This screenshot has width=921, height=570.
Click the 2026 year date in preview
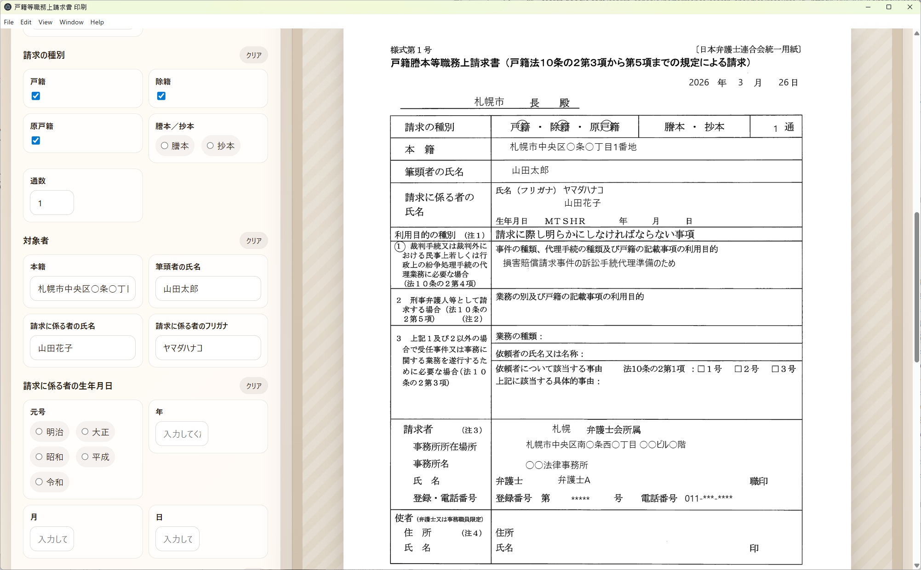pyautogui.click(x=699, y=83)
